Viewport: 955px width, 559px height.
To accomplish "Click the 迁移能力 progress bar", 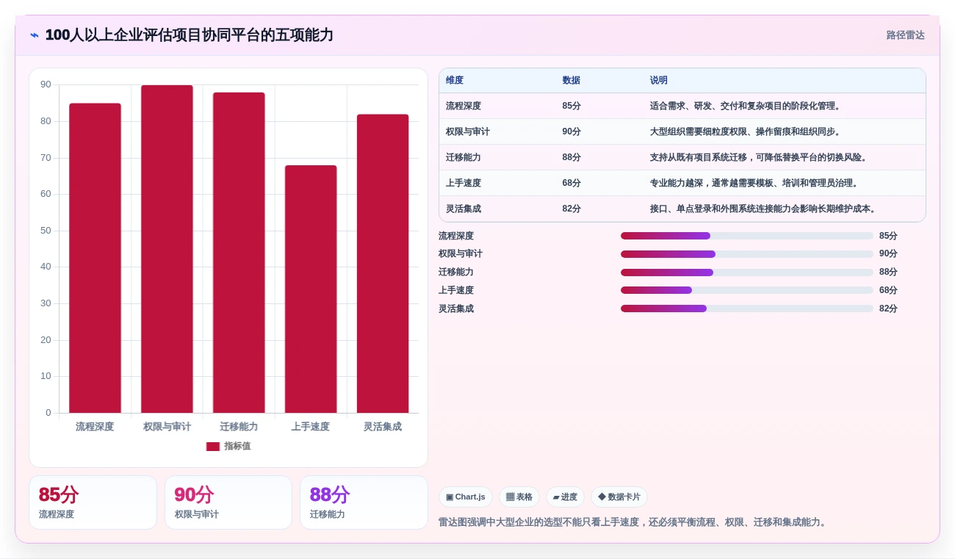I will 747,273.
